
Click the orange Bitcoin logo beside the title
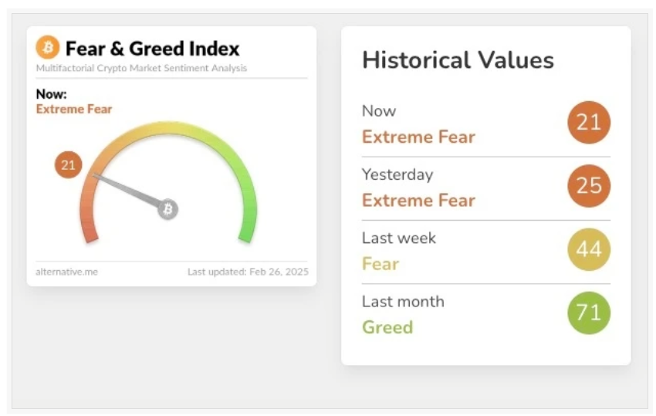click(47, 48)
